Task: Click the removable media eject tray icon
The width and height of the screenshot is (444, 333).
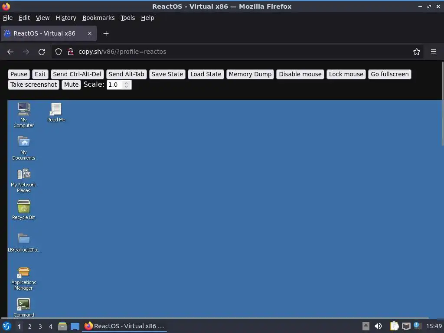Action: 366,326
